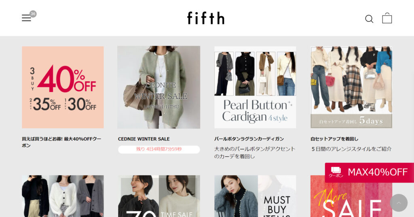This screenshot has height=217, width=414.
Task: Click the coupon icon on the MAX40%OFF banner
Action: pos(336,172)
